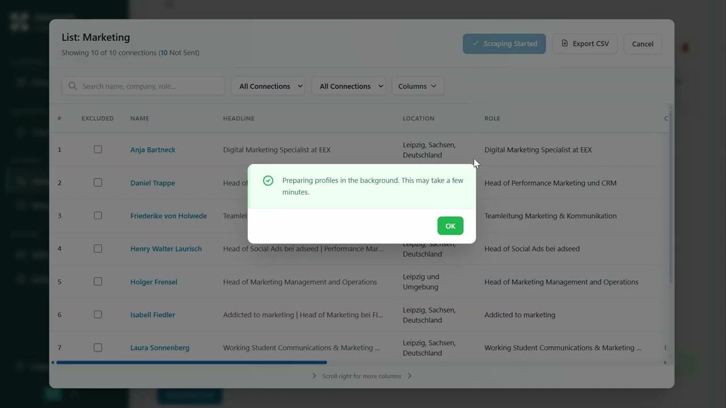This screenshot has height=408, width=726.
Task: Click the Scraping Started button
Action: tap(504, 44)
